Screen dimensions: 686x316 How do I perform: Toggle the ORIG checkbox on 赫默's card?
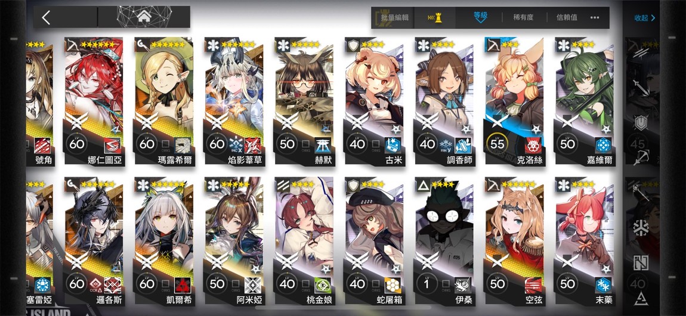click(x=306, y=144)
